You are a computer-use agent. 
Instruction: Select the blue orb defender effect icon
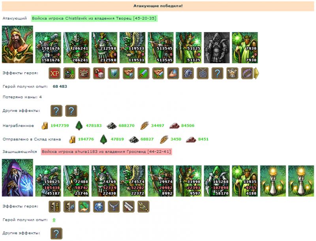pyautogui.click(x=99, y=207)
